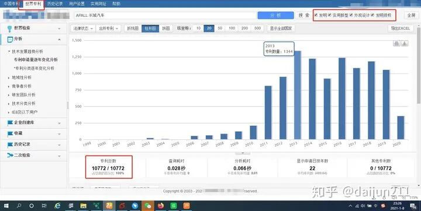Set the horizontal scale to 50
421x211 pixels.
click(x=220, y=28)
